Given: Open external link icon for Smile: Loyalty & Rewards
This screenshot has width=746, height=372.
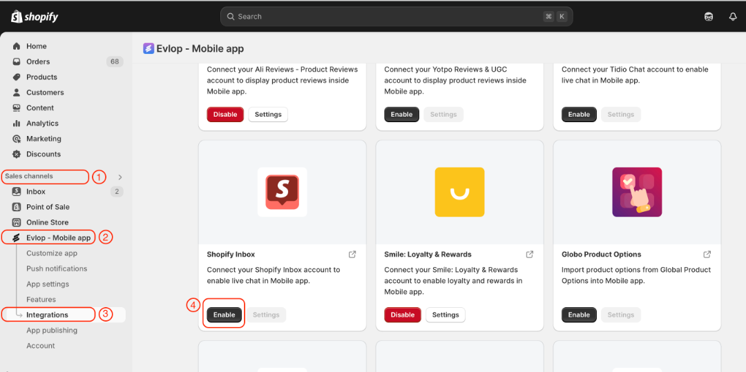Looking at the screenshot, I should 530,255.
